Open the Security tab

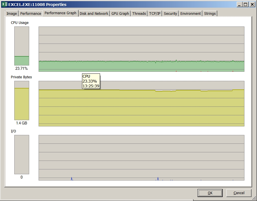pos(170,14)
